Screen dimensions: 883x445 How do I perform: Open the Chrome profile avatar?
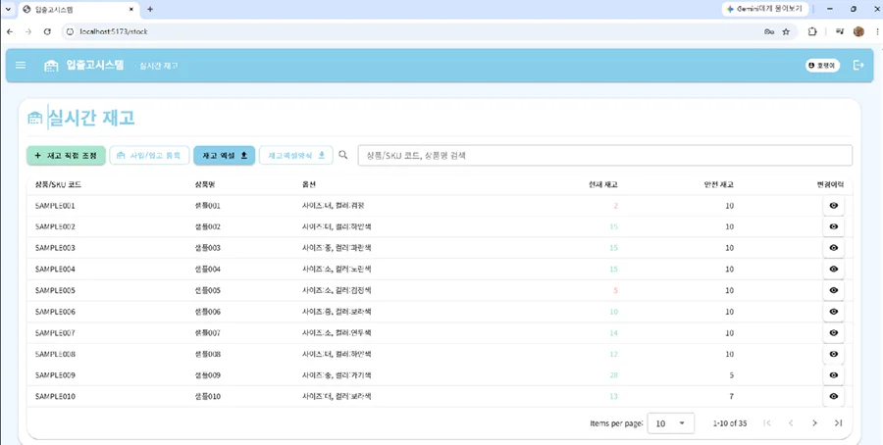(858, 31)
